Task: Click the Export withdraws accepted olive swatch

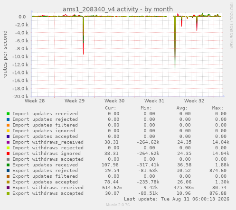Action: [8, 193]
